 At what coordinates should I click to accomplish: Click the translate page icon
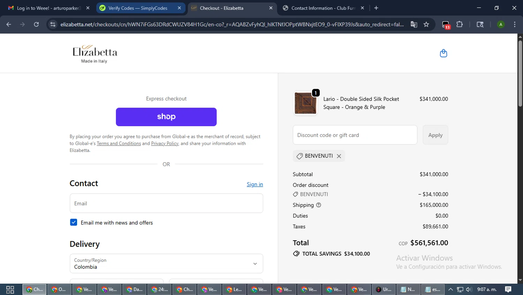pyautogui.click(x=414, y=24)
